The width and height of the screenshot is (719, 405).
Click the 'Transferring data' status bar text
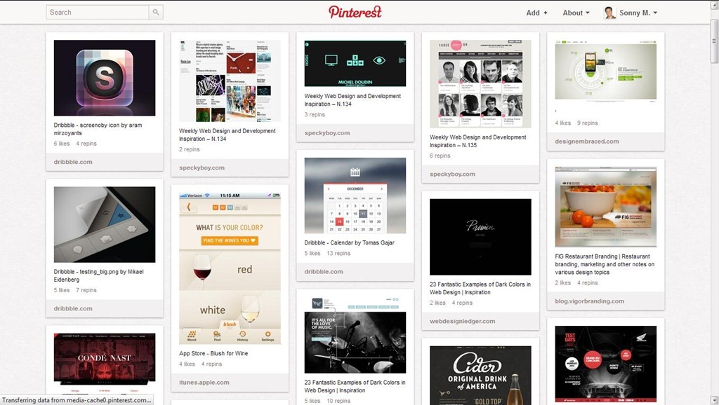click(77, 400)
